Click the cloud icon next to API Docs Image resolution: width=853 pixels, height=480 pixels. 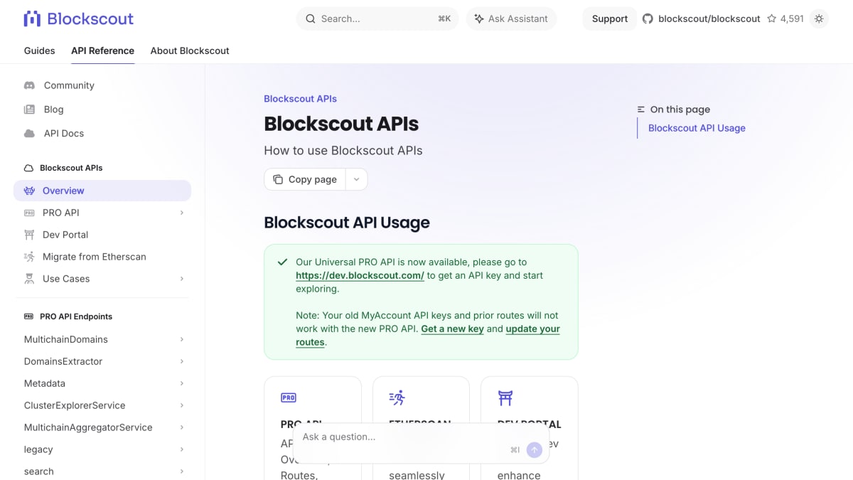tap(29, 134)
